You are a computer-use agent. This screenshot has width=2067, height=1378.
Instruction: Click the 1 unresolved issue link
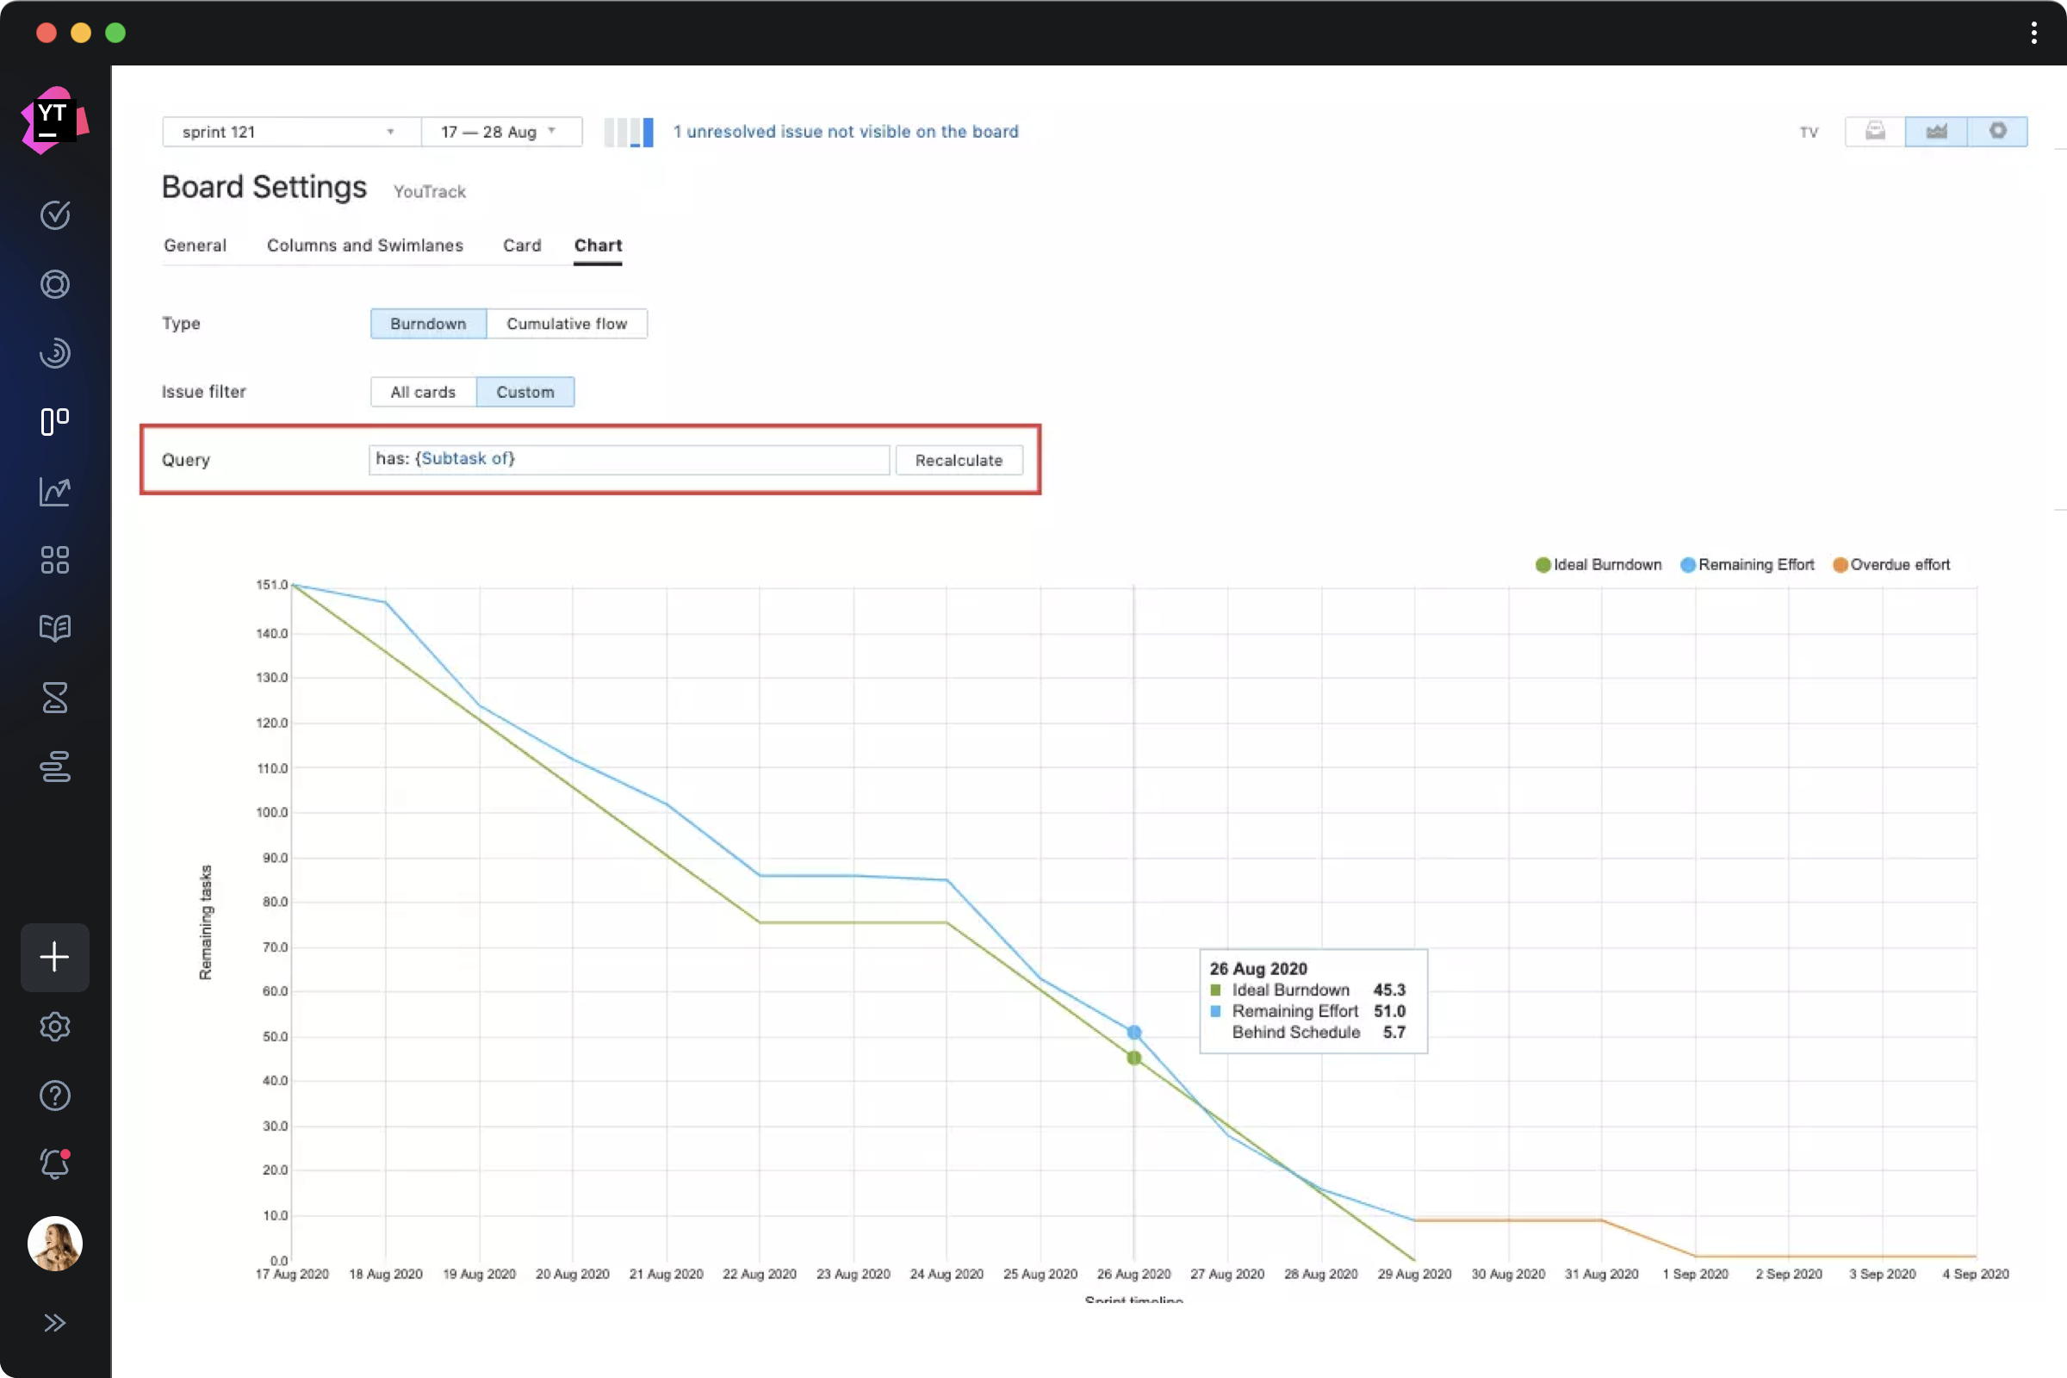[x=846, y=131]
